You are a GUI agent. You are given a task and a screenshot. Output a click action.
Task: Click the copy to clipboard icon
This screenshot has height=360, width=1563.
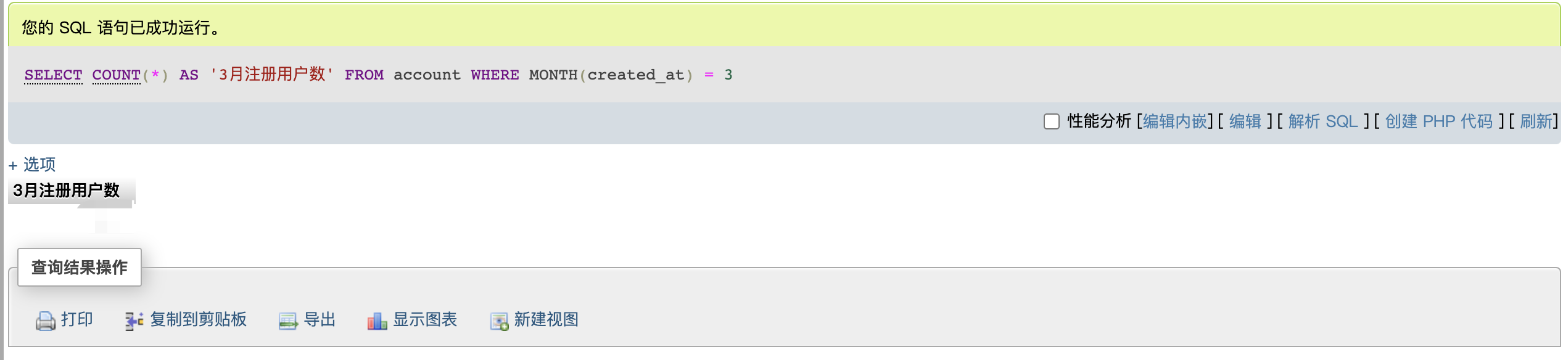(x=134, y=321)
